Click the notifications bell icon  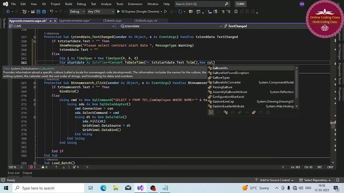[x=338, y=180]
